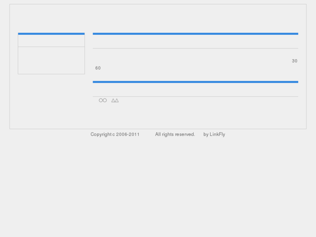This screenshot has height=237, width=316.
Task: Click the first section's empty header area
Action: pos(195,41)
